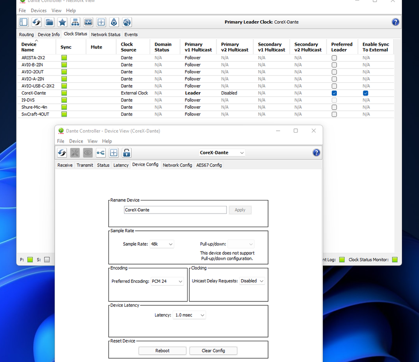The height and width of the screenshot is (362, 419).
Task: Switch to Device Info tab
Action: coord(49,34)
